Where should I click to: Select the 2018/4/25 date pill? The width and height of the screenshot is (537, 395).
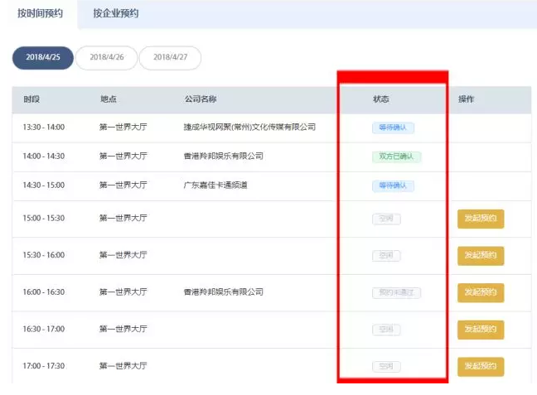(x=43, y=57)
